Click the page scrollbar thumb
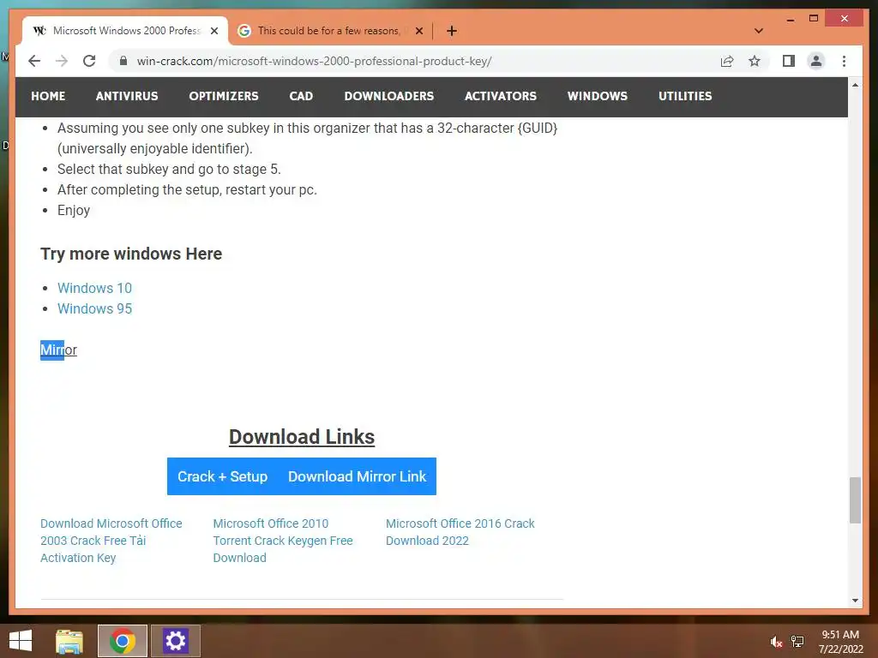 click(855, 500)
